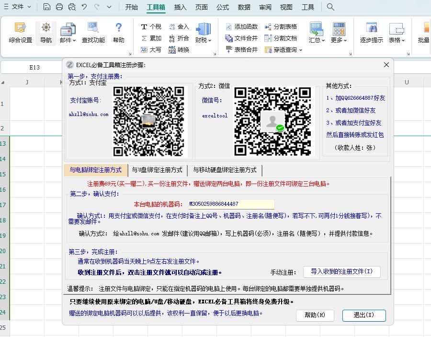431x337 pixels.
Task: Switch to the 页面 ribbon tab
Action: coord(202,7)
